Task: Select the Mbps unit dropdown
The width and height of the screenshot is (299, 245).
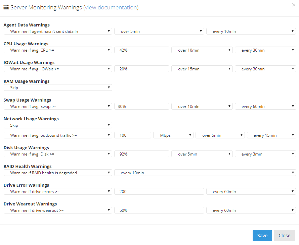Action: [x=173, y=135]
